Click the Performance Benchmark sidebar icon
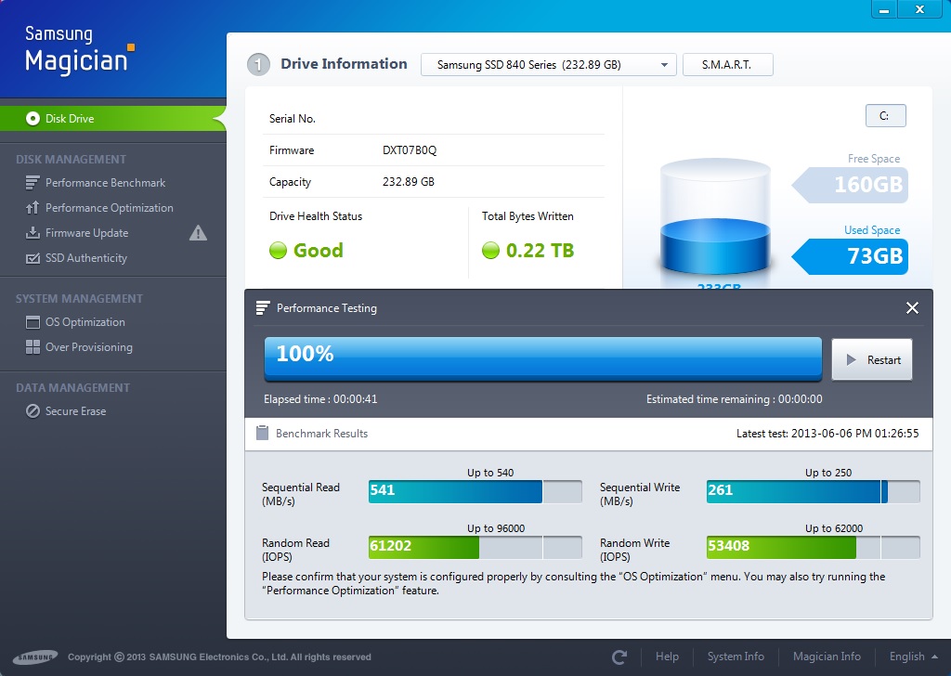The image size is (951, 676). [x=33, y=183]
